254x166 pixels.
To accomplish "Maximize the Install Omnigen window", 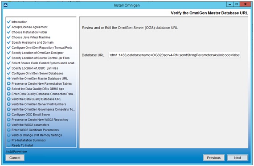I will pos(237,4).
